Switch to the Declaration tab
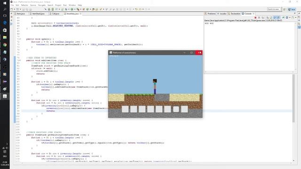Image resolution: width=301 pixels, height=169 pixels. (x=234, y=14)
